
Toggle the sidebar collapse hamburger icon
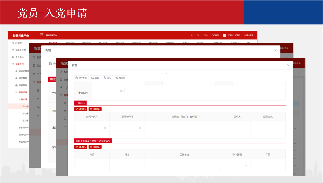point(42,35)
